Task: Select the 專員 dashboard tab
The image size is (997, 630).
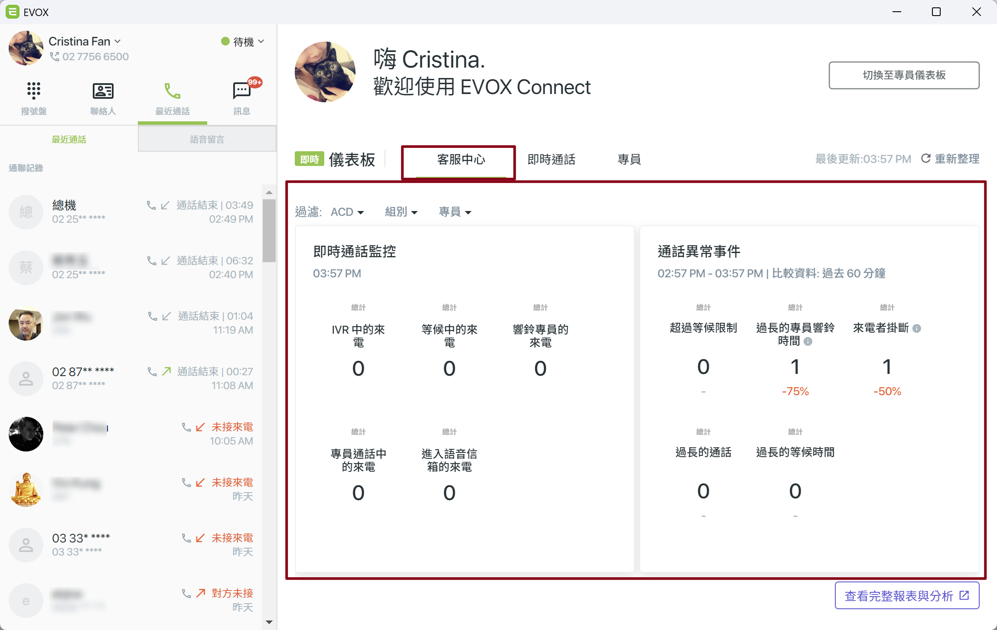Action: 629,159
